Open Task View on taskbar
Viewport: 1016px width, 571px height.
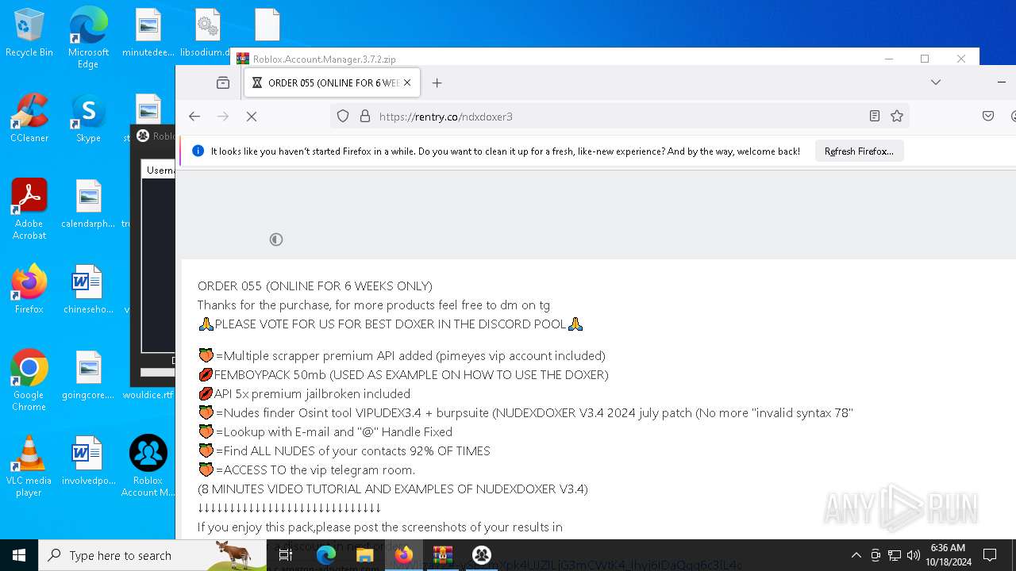point(286,555)
